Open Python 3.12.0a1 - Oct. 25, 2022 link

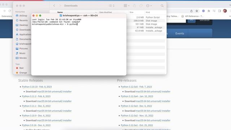(137, 125)
